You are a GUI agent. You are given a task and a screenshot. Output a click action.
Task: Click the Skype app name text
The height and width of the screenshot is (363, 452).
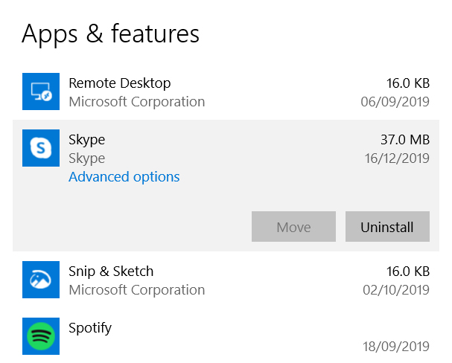(x=86, y=140)
